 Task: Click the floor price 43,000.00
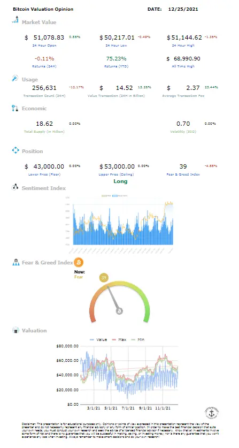49,166
